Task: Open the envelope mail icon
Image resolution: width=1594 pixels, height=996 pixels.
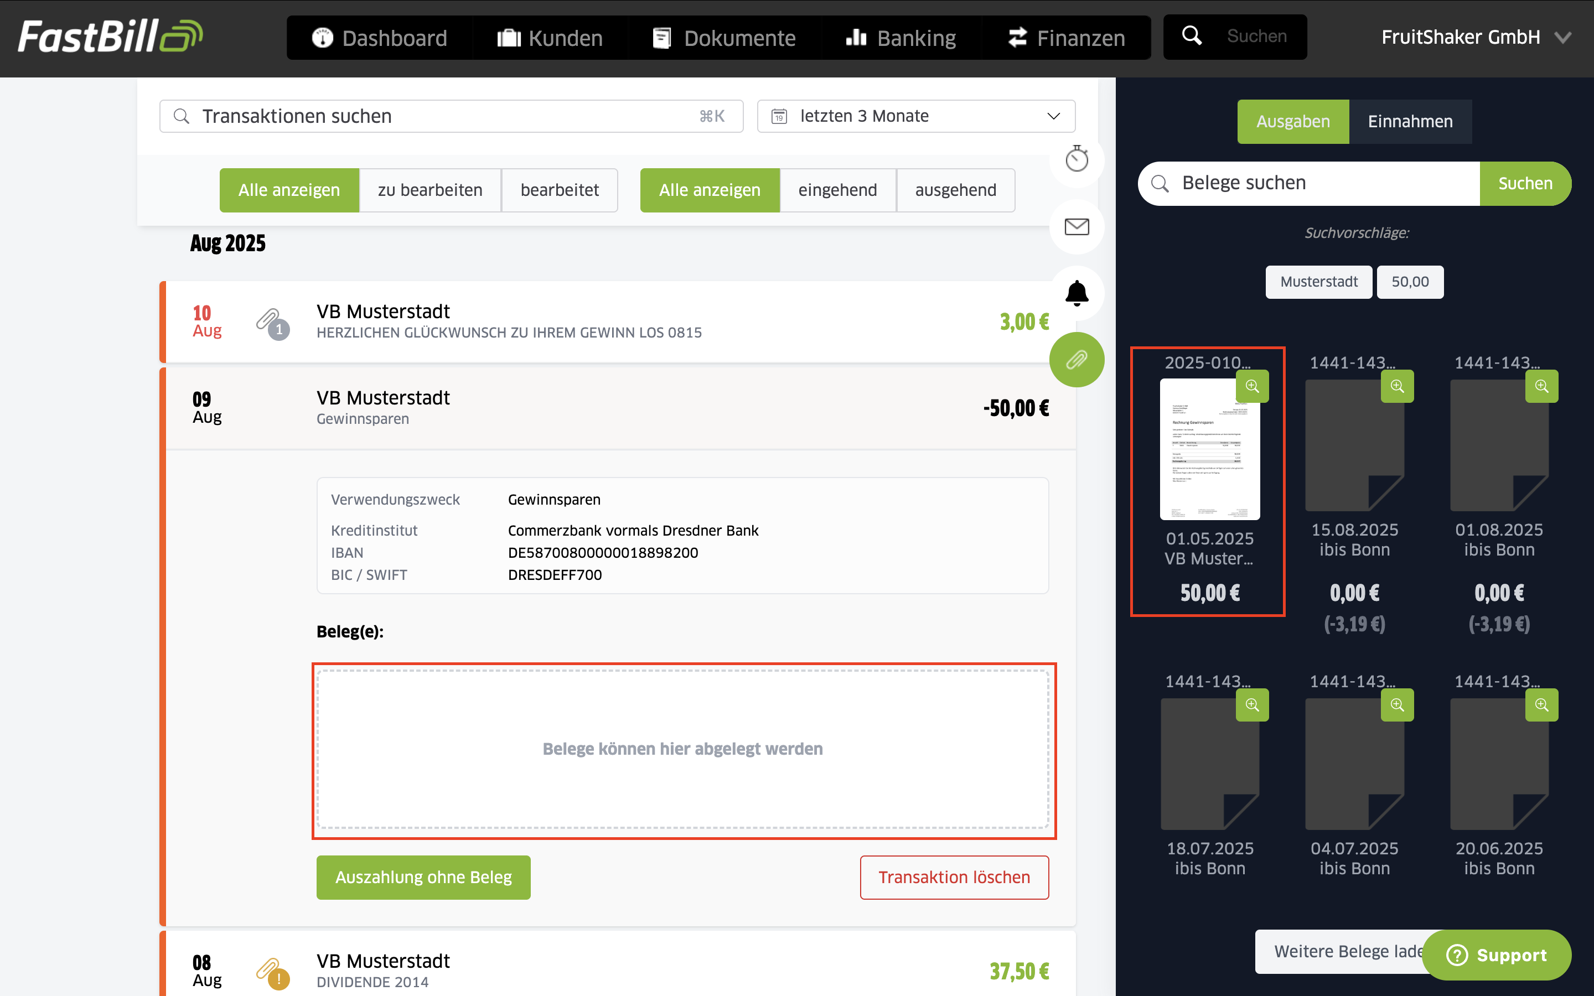Action: coord(1077,227)
